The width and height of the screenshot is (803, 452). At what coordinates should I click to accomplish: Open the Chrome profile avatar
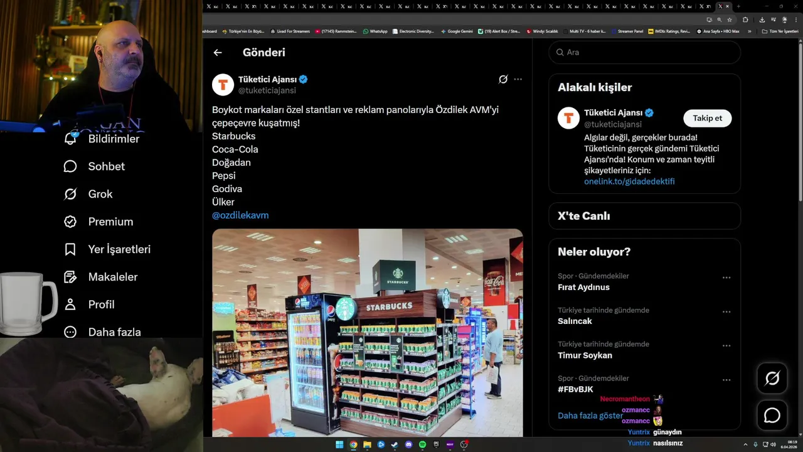(x=784, y=19)
